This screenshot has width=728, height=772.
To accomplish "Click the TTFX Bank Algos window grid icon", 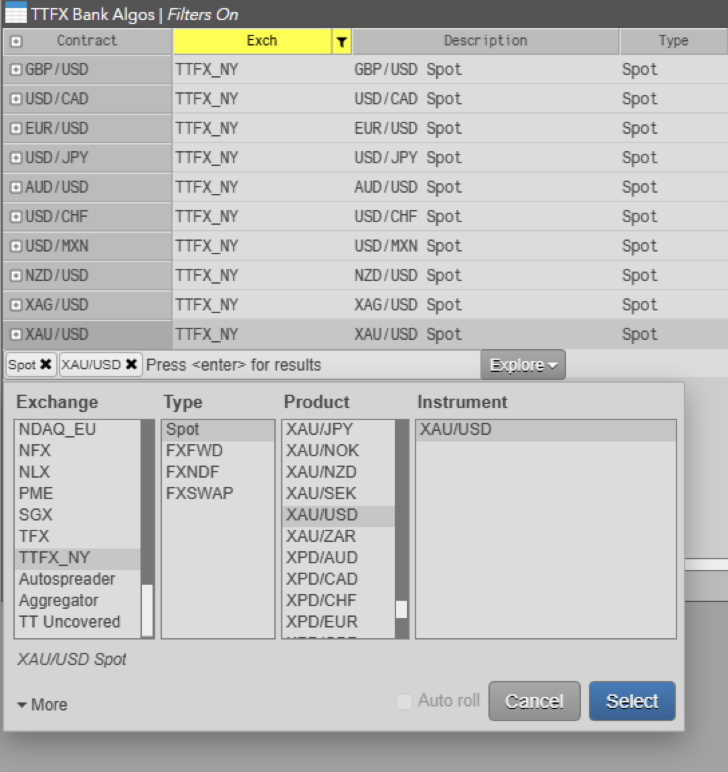I will [x=15, y=13].
